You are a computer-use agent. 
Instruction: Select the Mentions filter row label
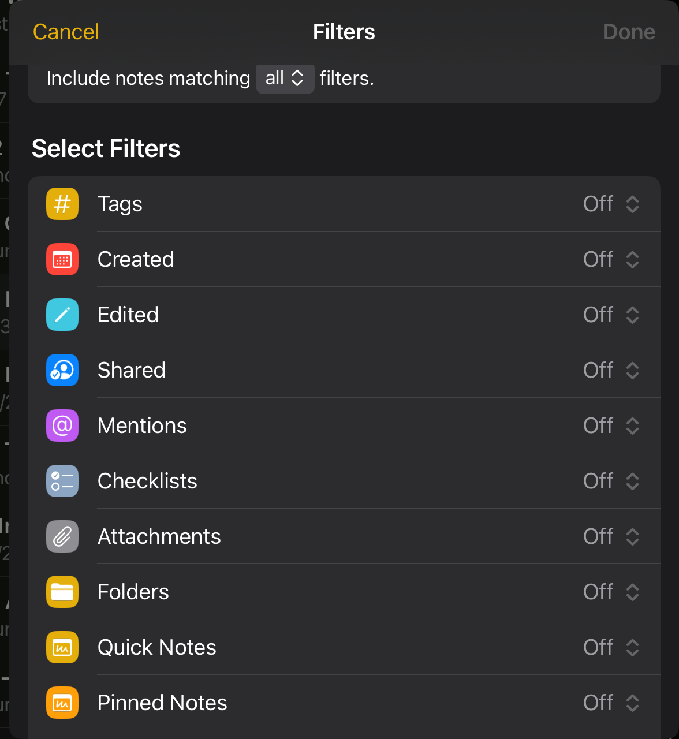point(142,426)
